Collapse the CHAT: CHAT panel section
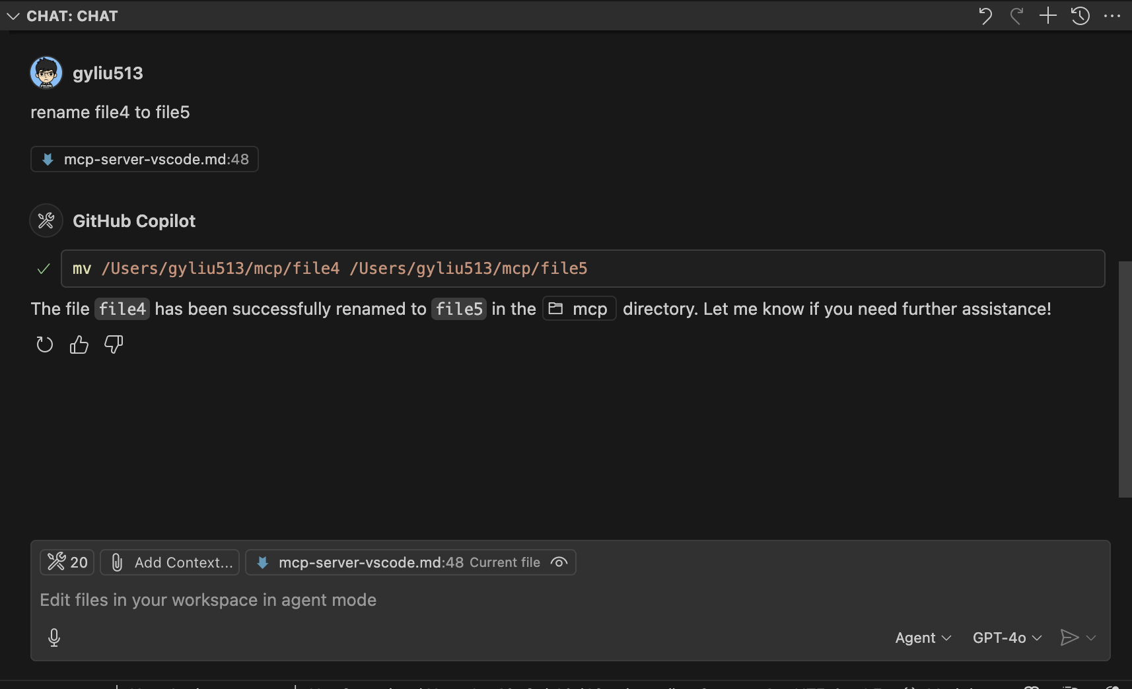The height and width of the screenshot is (689, 1132). (13, 16)
